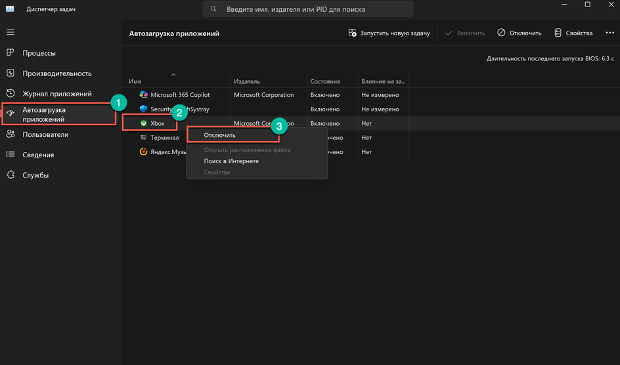Click Запустить новую задачу button
620x365 pixels.
tap(389, 33)
